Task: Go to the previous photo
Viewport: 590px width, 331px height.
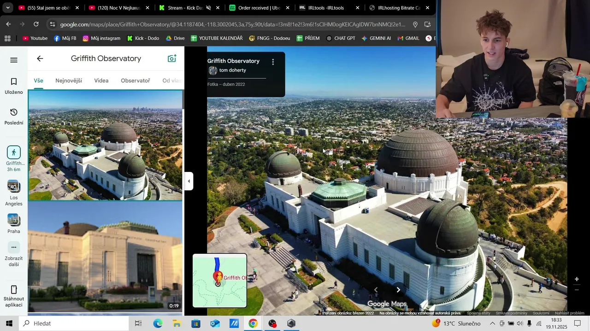Action: tap(376, 290)
